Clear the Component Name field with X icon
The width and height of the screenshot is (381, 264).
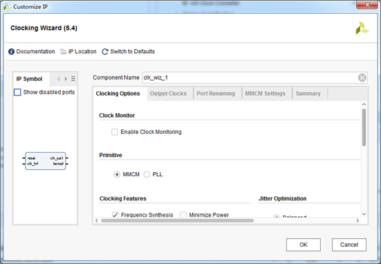(x=362, y=77)
